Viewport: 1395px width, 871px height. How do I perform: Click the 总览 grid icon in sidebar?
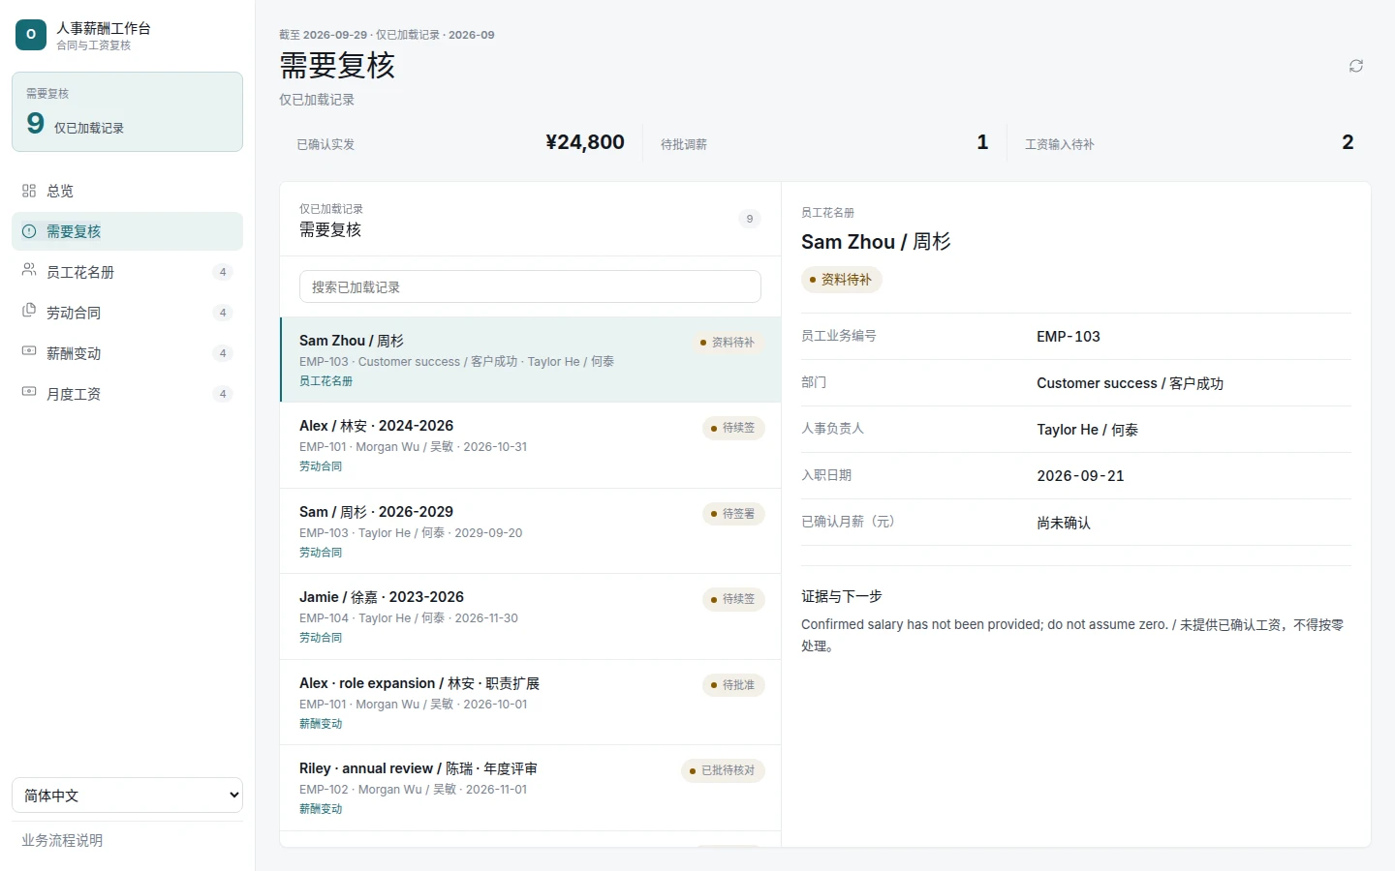pyautogui.click(x=29, y=191)
